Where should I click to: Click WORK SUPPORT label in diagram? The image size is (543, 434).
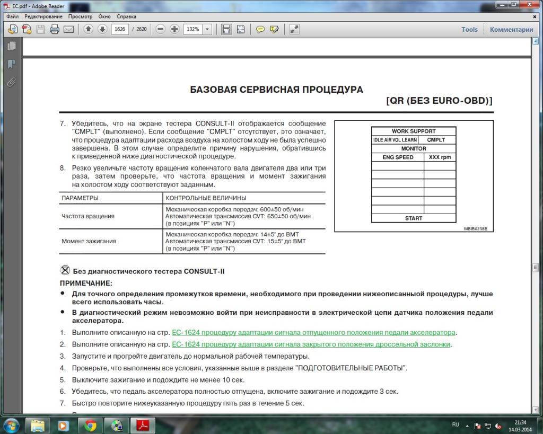(414, 131)
